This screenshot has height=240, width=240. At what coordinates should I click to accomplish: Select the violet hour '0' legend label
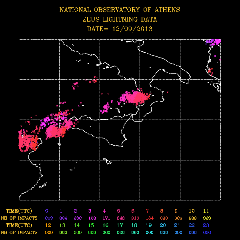tap(47, 211)
